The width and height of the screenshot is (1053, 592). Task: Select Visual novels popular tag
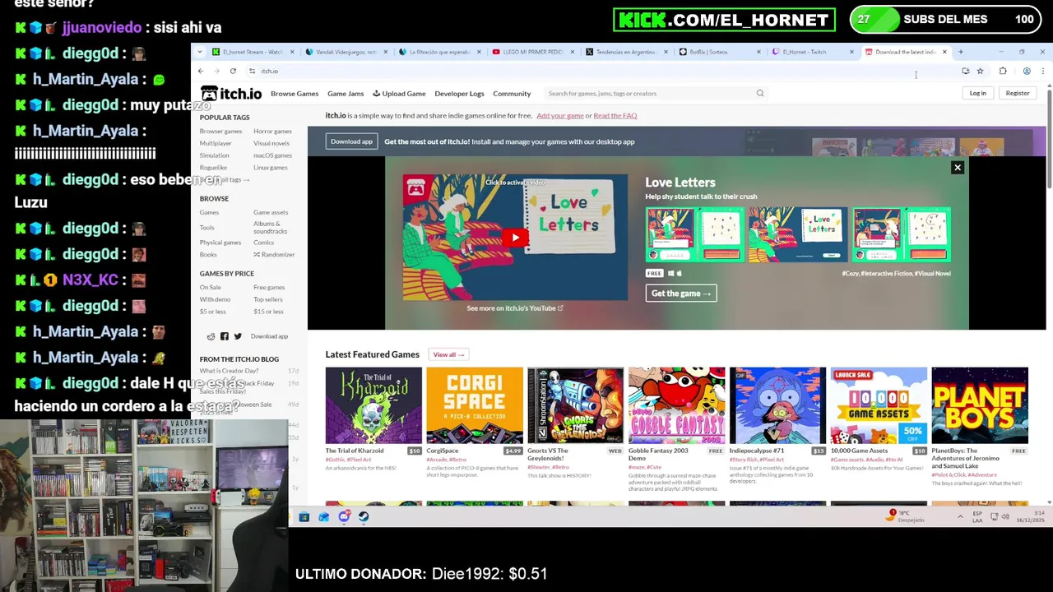point(271,143)
